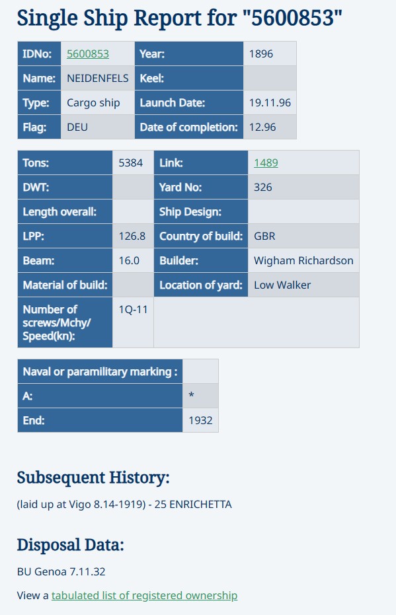
Task: Click the LPP value 126.8
Action: 133,236
